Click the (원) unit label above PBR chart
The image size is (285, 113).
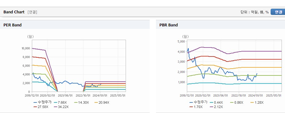[x=185, y=37]
